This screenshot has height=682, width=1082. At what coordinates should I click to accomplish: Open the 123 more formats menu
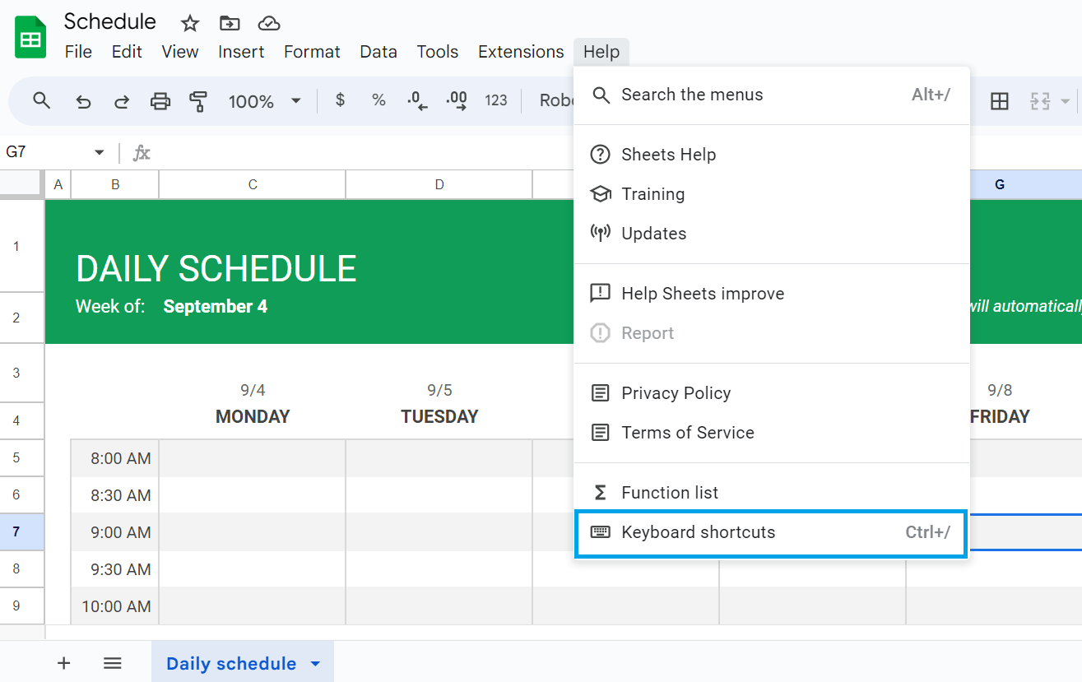pos(496,100)
